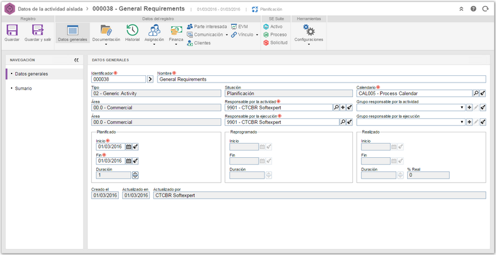Open the Historial clock icon
Viewport: 496px width, 255px height.
click(x=132, y=30)
